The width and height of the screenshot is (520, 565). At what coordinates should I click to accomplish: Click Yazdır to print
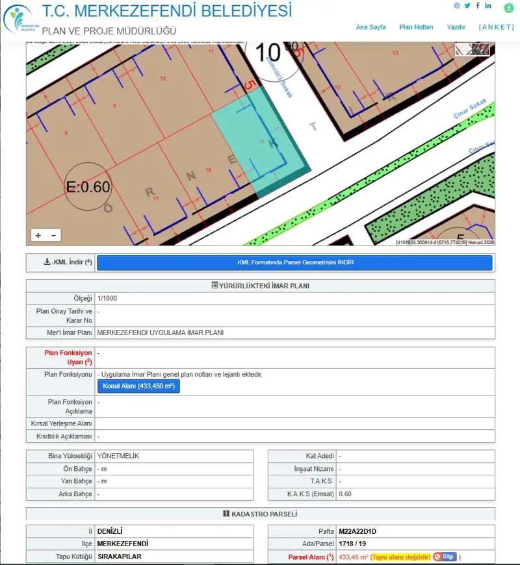[x=456, y=27]
